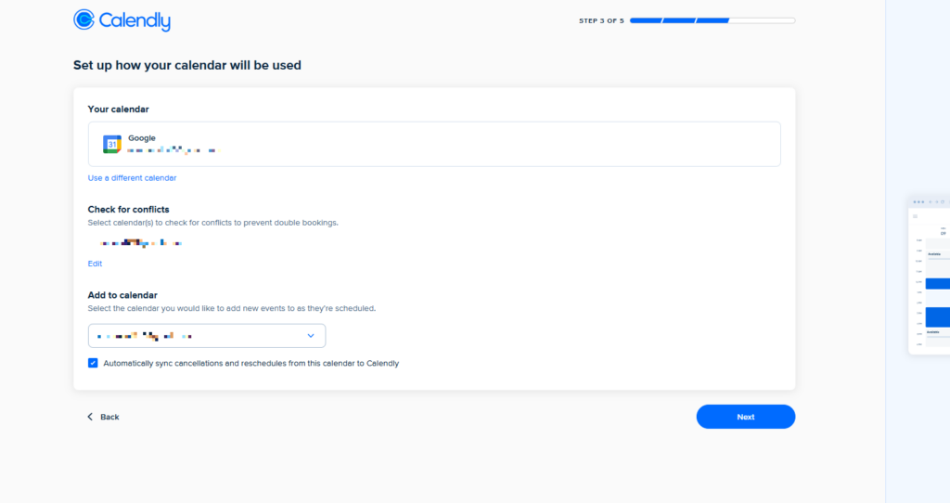Viewport: 950px width, 503px height.
Task: Click the 'Set up how your calendar will be used' heading
Action: 187,65
